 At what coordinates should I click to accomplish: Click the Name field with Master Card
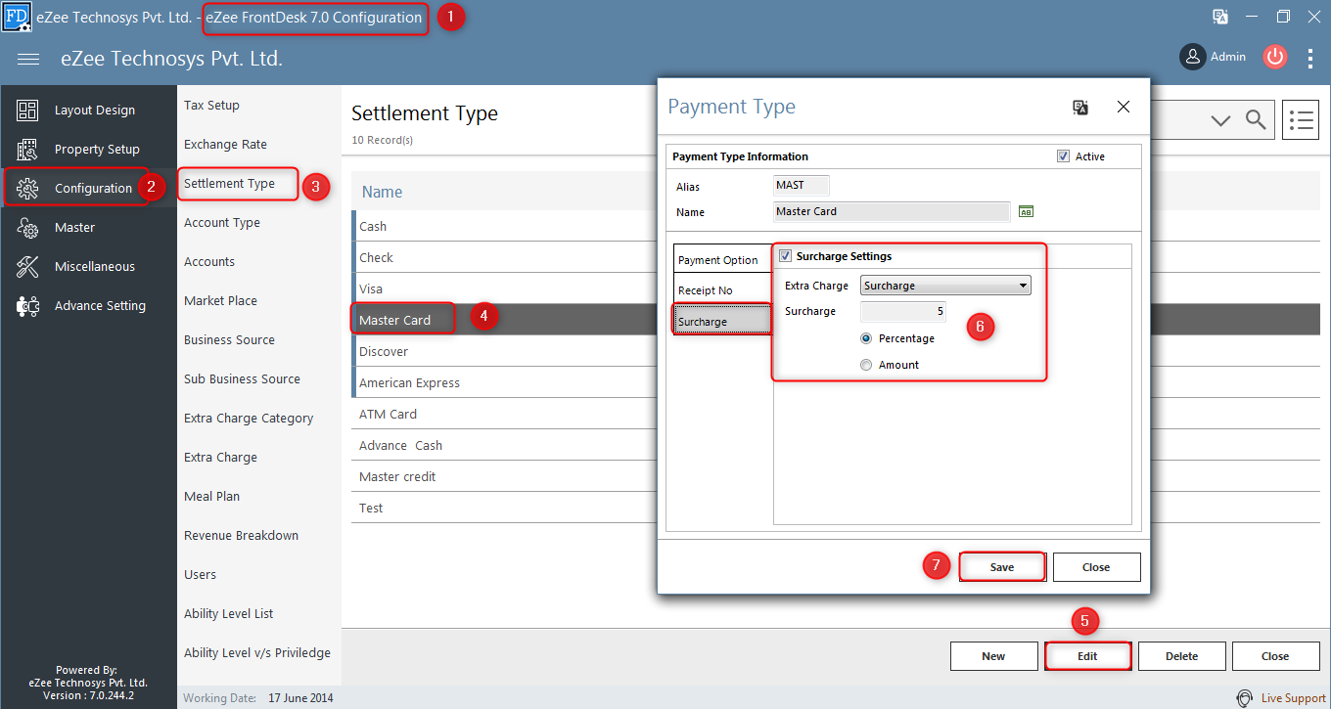coord(891,211)
